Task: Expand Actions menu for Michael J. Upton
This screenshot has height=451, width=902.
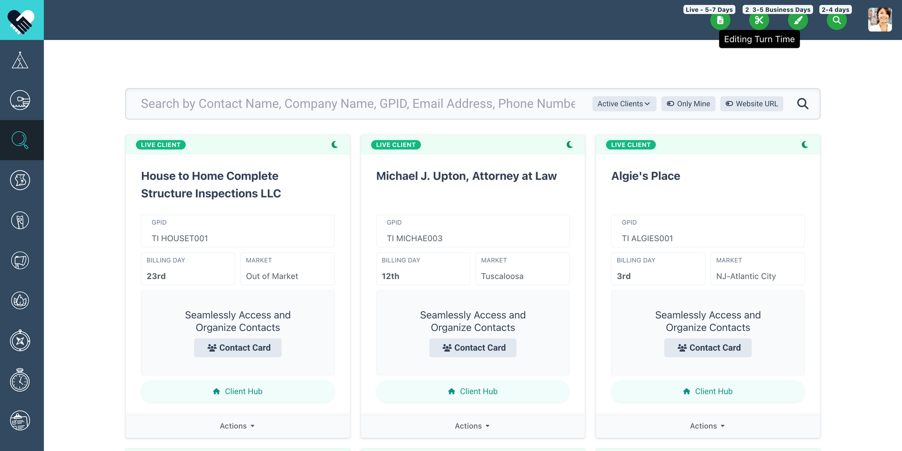Action: click(472, 426)
